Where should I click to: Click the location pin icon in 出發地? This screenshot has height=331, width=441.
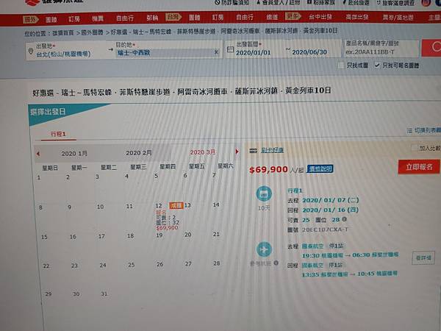pyautogui.click(x=31, y=51)
